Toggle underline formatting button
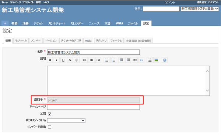The image size is (221, 135). click(63, 60)
